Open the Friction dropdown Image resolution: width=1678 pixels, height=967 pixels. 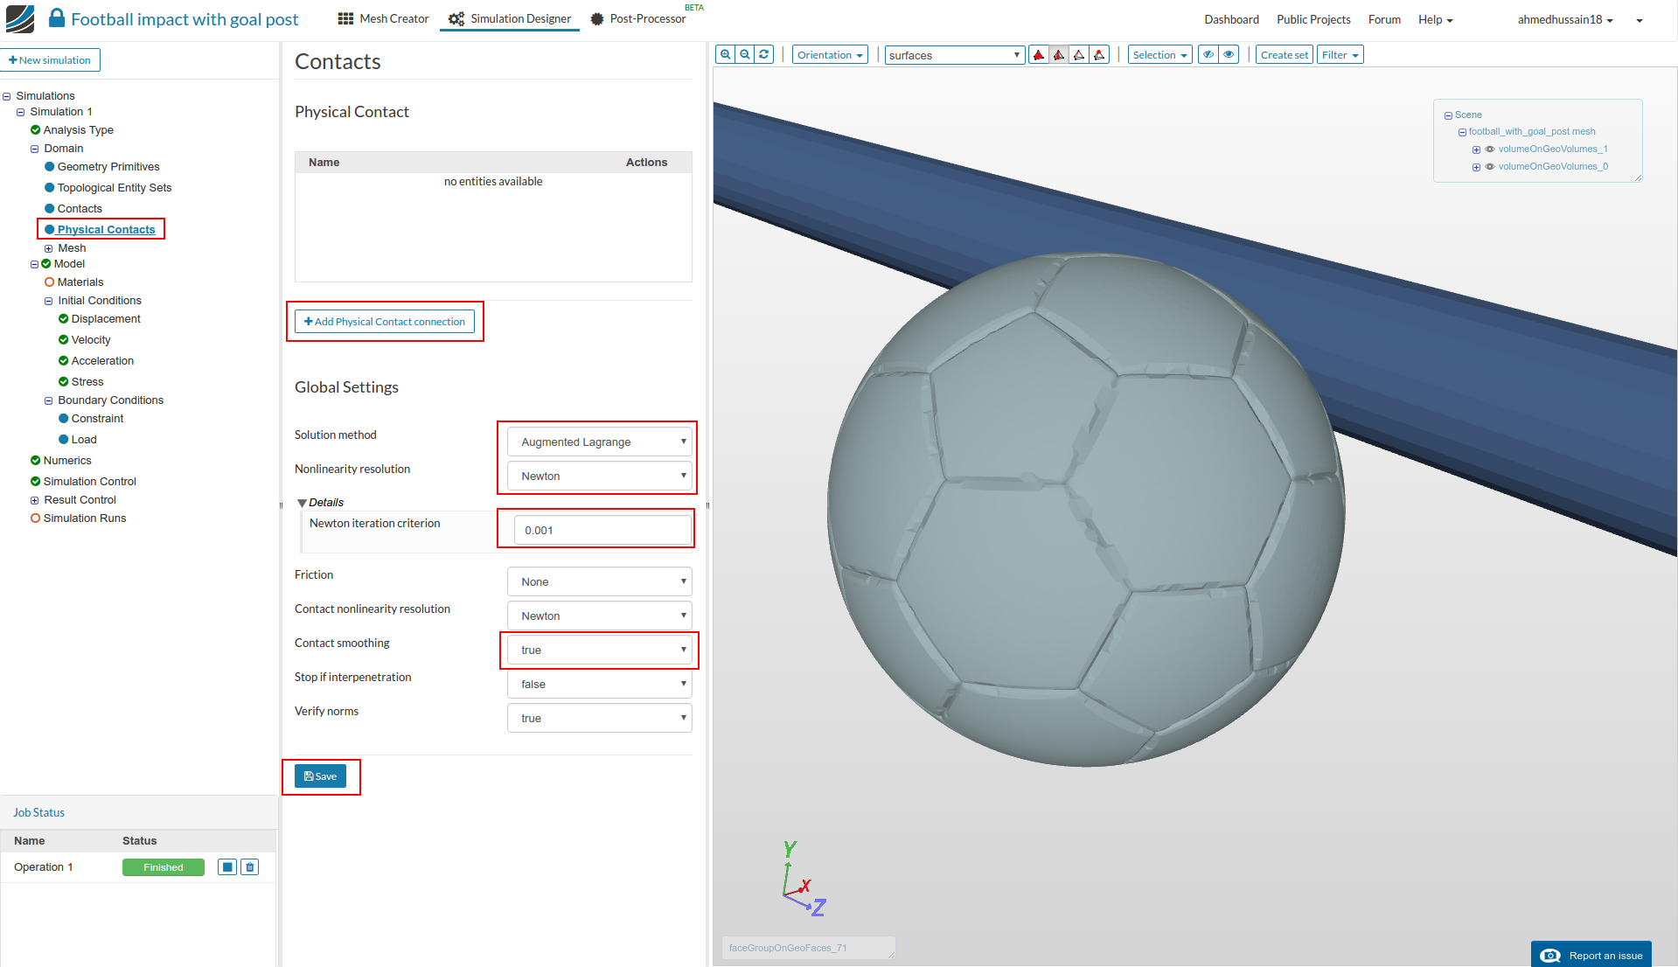(599, 582)
